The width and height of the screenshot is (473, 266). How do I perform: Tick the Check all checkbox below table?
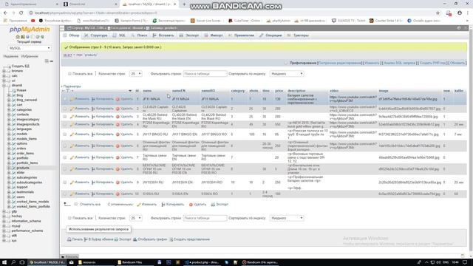(x=76, y=205)
